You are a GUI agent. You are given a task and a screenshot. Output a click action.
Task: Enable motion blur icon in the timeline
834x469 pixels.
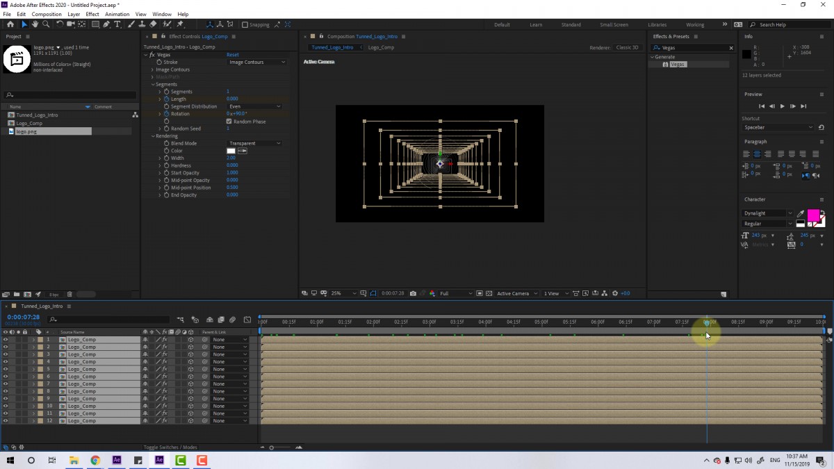click(233, 320)
